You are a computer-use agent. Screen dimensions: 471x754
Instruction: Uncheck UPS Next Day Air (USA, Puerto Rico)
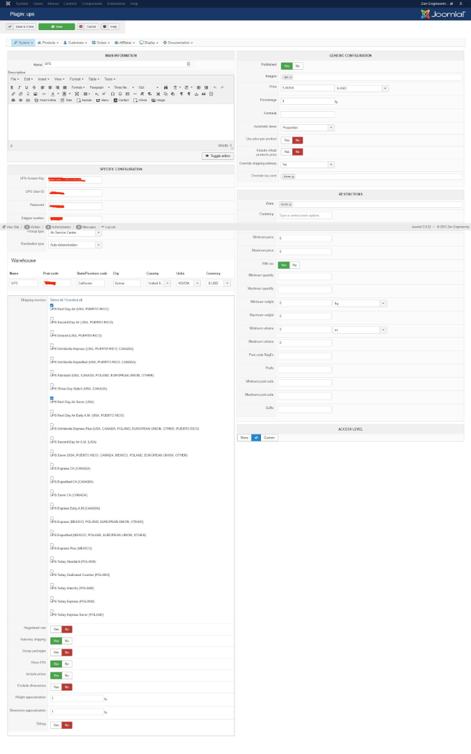click(52, 305)
